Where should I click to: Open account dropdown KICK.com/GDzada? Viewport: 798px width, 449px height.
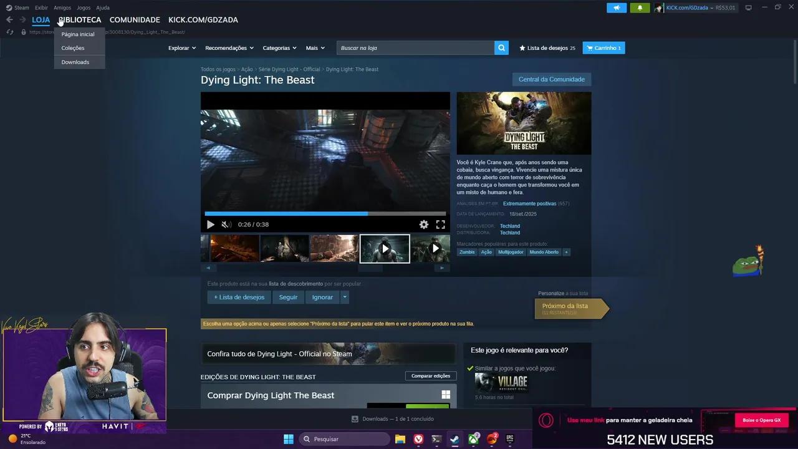click(x=690, y=8)
